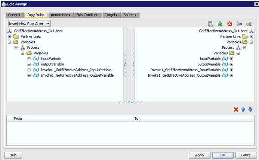Expand left outputVariable node
The width and height of the screenshot is (259, 160).
pos(29,64)
